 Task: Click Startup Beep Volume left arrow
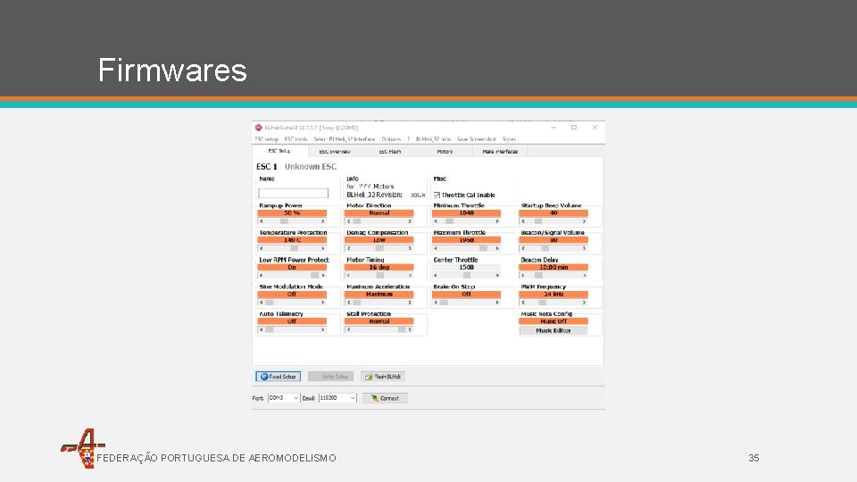[523, 221]
